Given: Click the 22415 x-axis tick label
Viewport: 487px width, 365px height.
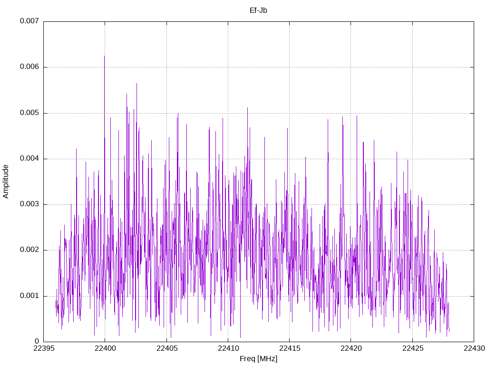Looking at the screenshot, I should tap(290, 348).
